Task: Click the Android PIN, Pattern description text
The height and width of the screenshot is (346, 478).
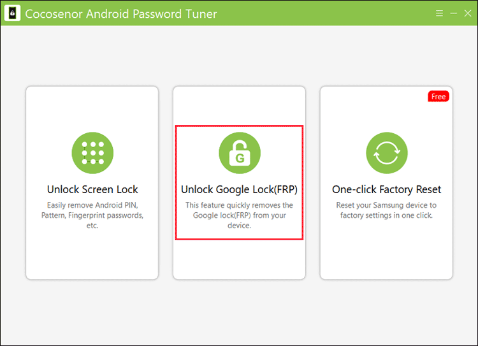Action: [x=92, y=215]
